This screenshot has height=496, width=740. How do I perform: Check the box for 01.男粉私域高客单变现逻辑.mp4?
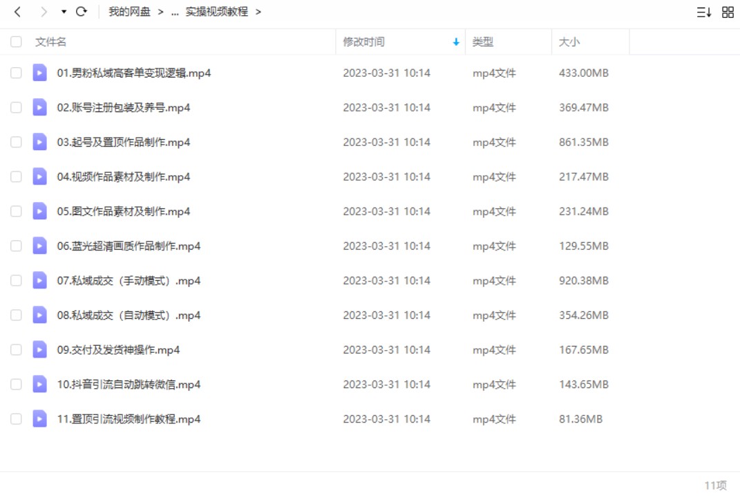click(16, 73)
